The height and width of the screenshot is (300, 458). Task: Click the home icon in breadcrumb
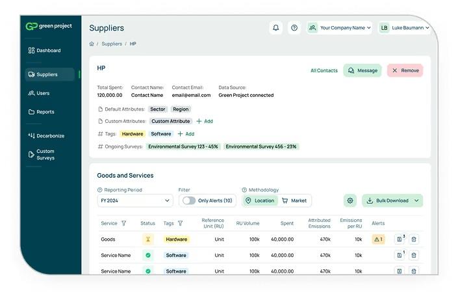point(92,44)
